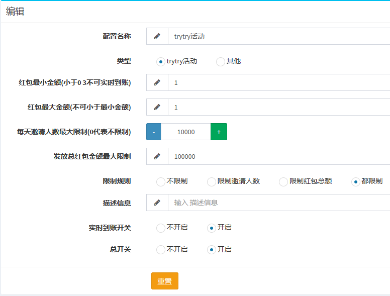The height and width of the screenshot is (296, 390).
Task: Choose 限制邀请人数 rule option
Action: (212, 181)
